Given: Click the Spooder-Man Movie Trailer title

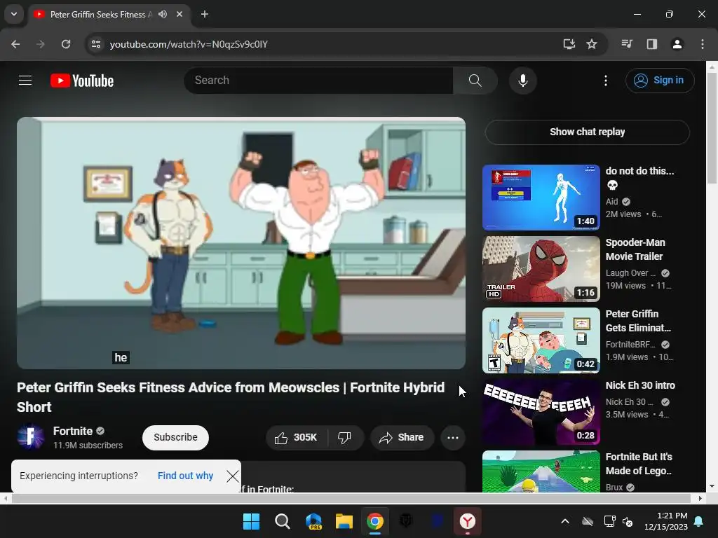Looking at the screenshot, I should 635,250.
